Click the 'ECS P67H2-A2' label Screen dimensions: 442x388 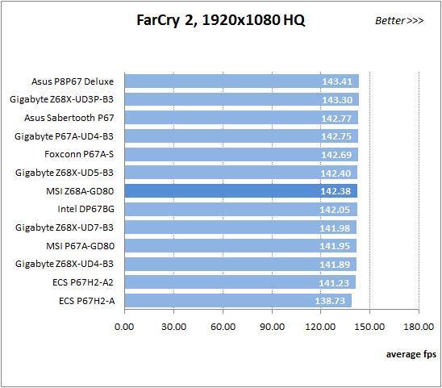[x=83, y=282]
